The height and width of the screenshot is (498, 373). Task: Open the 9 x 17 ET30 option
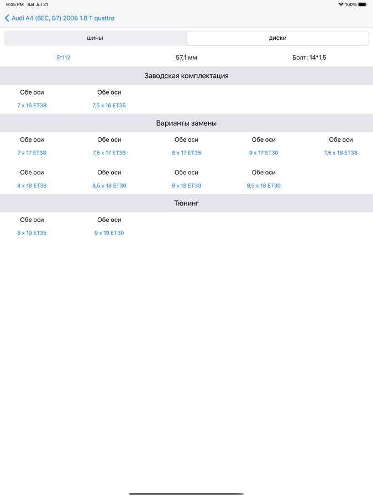click(264, 153)
